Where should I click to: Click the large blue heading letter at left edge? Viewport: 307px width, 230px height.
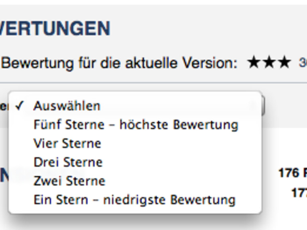4,175
